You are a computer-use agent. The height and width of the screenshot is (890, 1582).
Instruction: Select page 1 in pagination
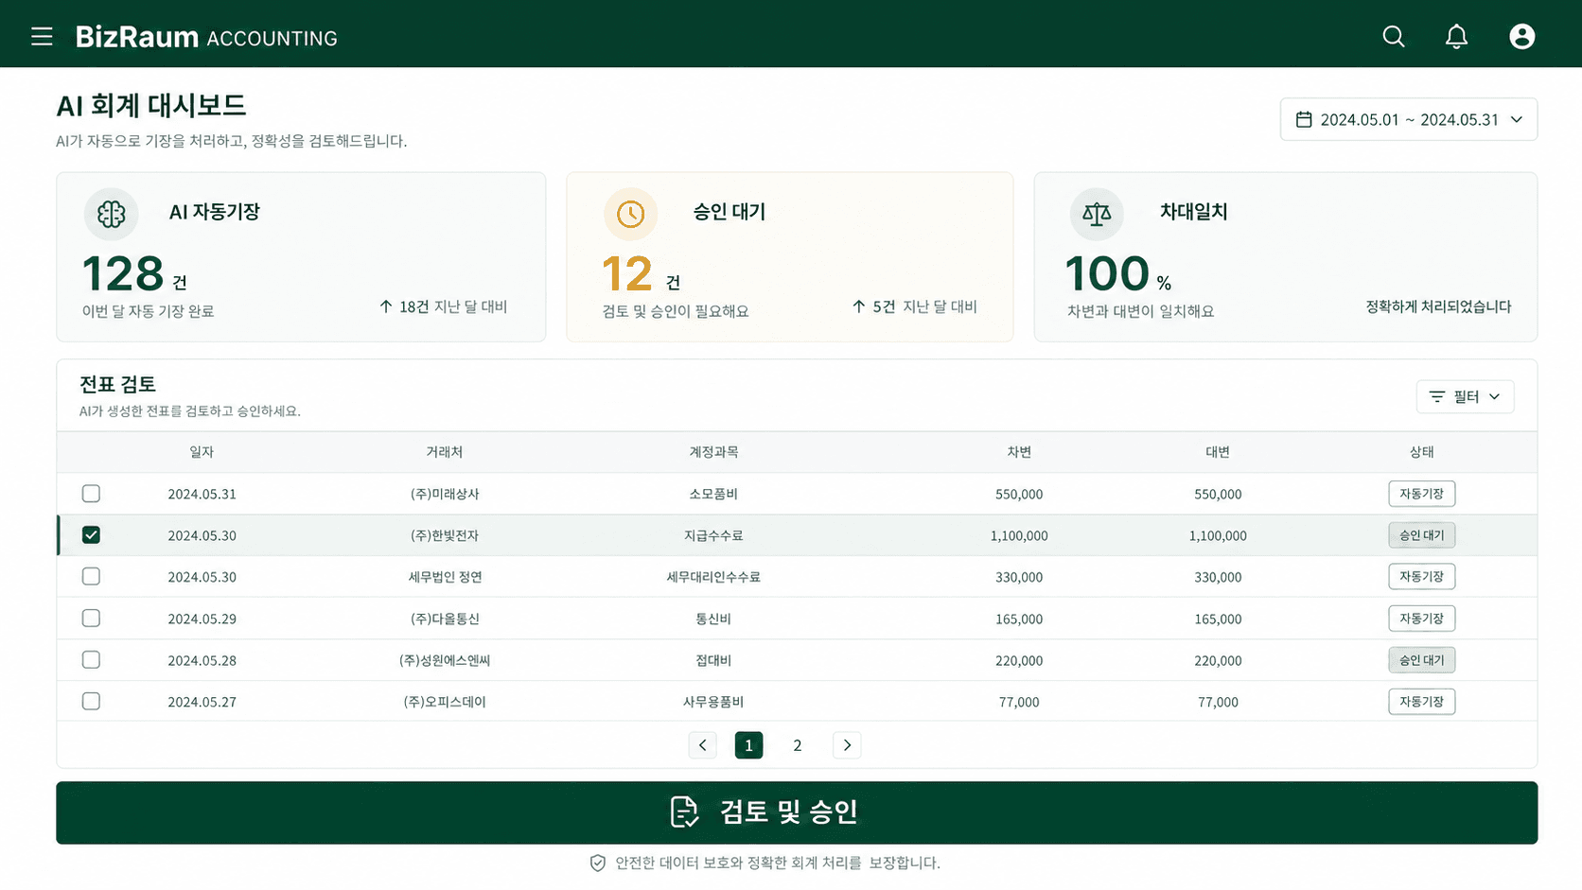tap(748, 745)
